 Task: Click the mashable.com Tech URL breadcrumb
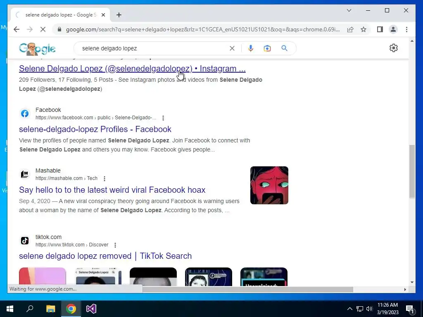(67, 178)
